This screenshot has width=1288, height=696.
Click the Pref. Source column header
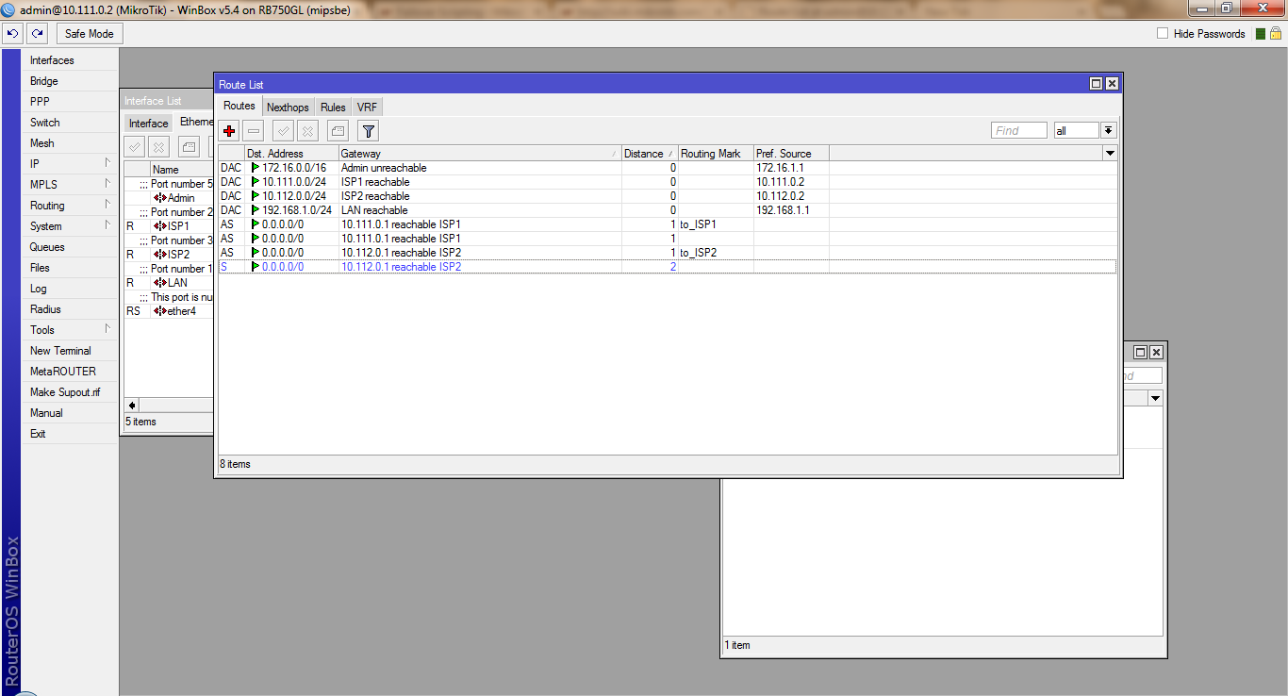pos(791,154)
